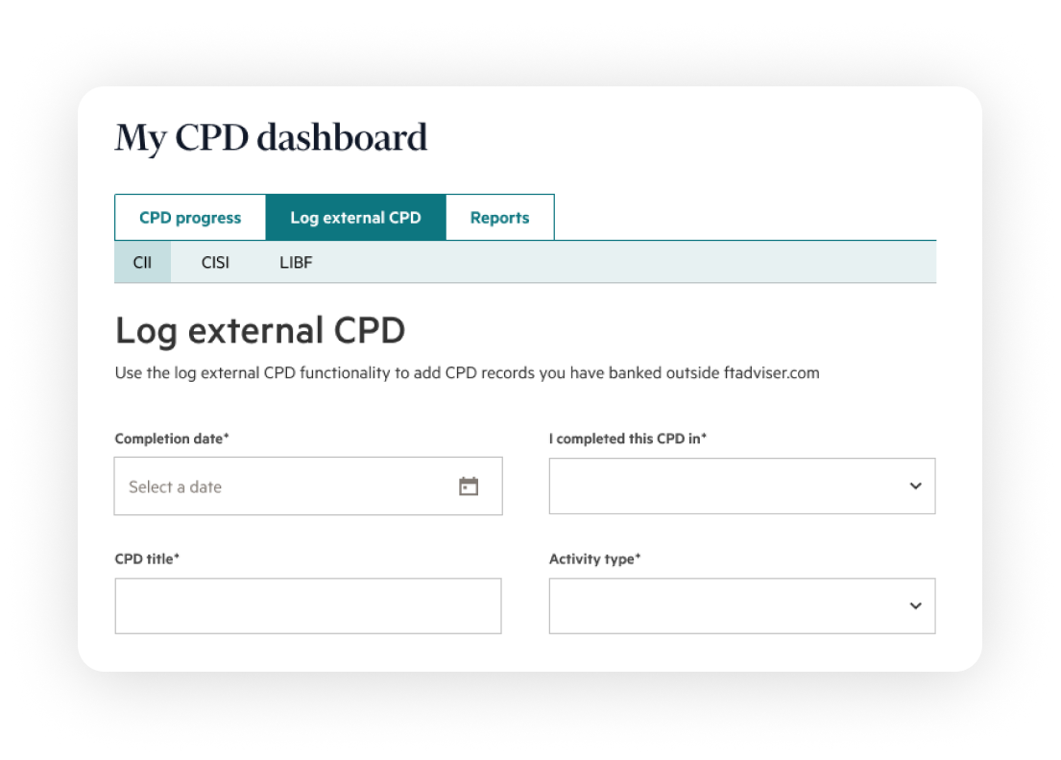Open the calendar date picker icon
Screen dimensions: 1061x760
point(469,487)
